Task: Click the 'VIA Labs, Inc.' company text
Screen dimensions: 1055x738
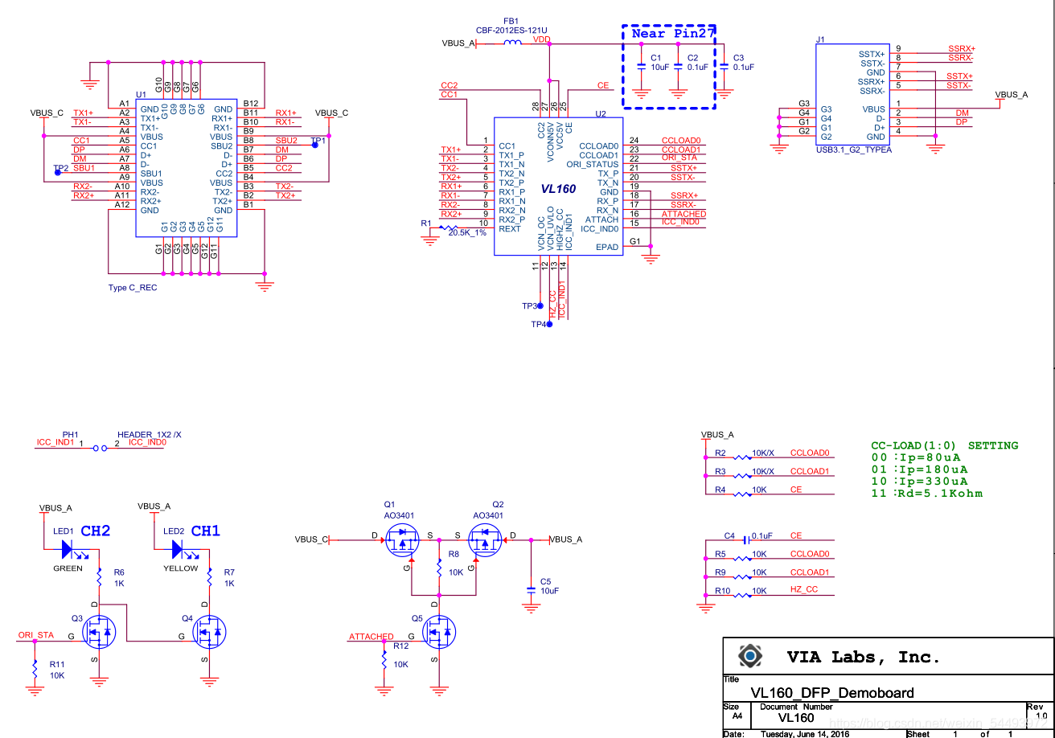Action: point(863,657)
